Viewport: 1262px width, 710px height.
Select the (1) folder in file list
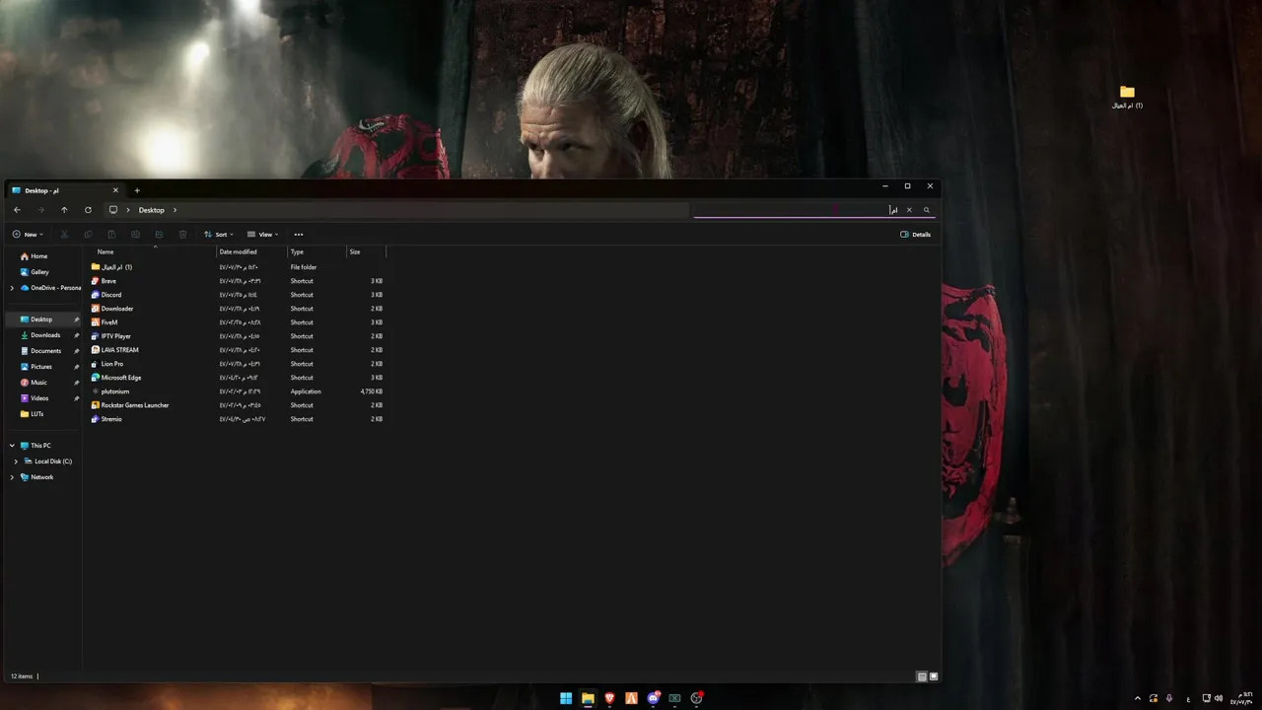click(111, 267)
